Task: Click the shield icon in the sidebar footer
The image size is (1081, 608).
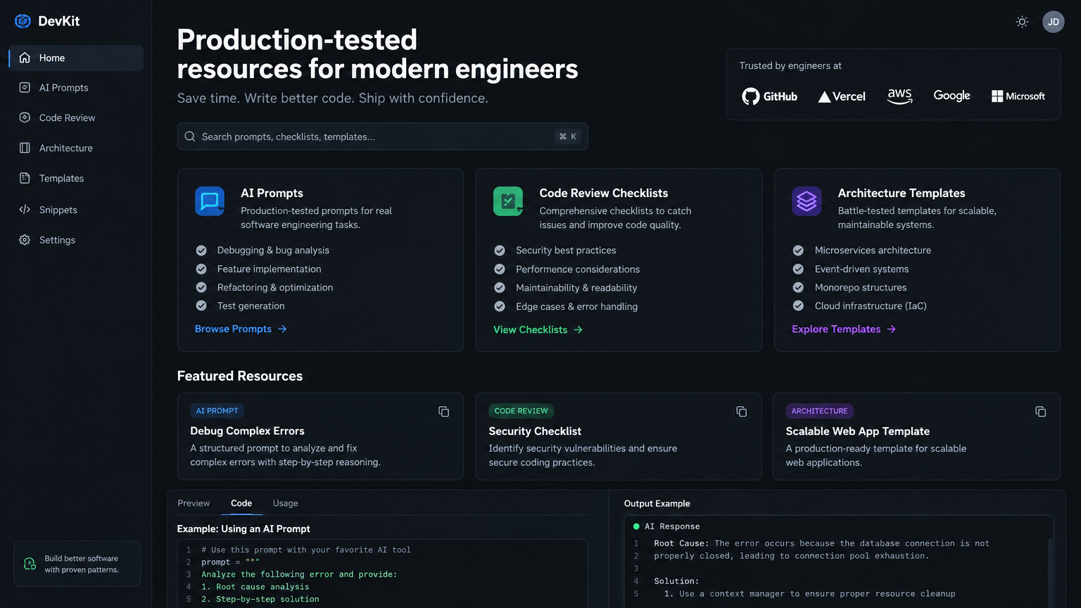Action: click(30, 564)
